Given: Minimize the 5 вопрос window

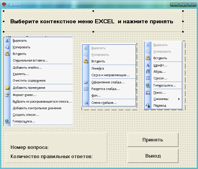Looking at the screenshot, I should [174, 5].
